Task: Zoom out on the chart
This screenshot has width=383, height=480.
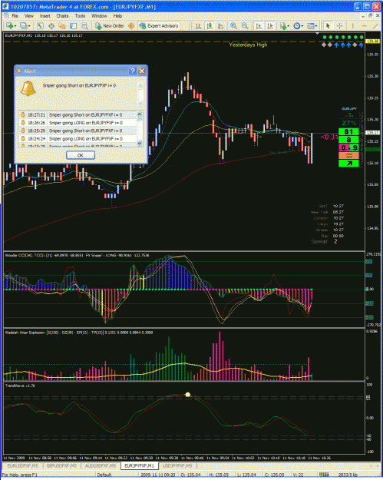Action: [245, 26]
